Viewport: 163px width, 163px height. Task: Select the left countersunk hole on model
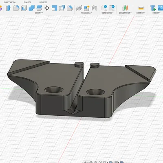[x=54, y=90]
